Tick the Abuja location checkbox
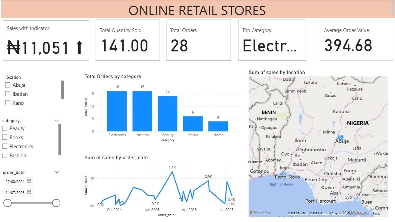Viewport: 395px width, 222px height. pos(8,85)
